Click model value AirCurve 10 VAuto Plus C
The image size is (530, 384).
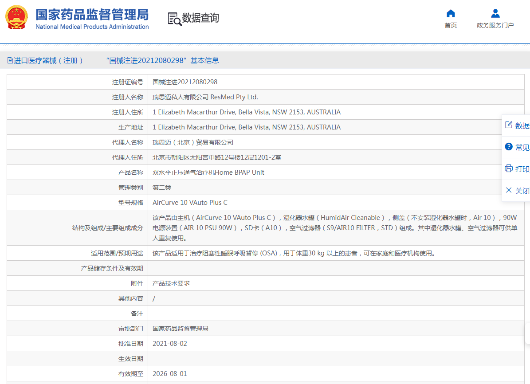coord(190,203)
